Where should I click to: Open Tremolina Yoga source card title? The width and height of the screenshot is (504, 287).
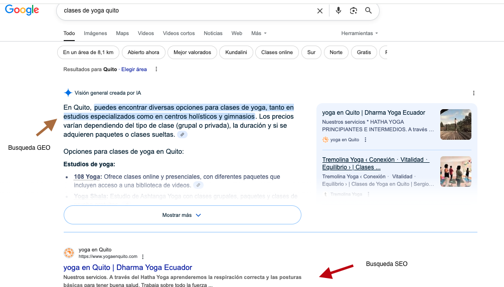tap(376, 163)
